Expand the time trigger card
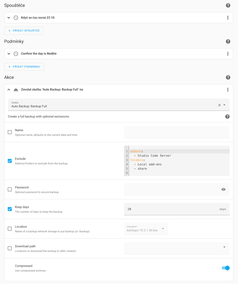Screen dimensions: 238x284 click(8, 17)
